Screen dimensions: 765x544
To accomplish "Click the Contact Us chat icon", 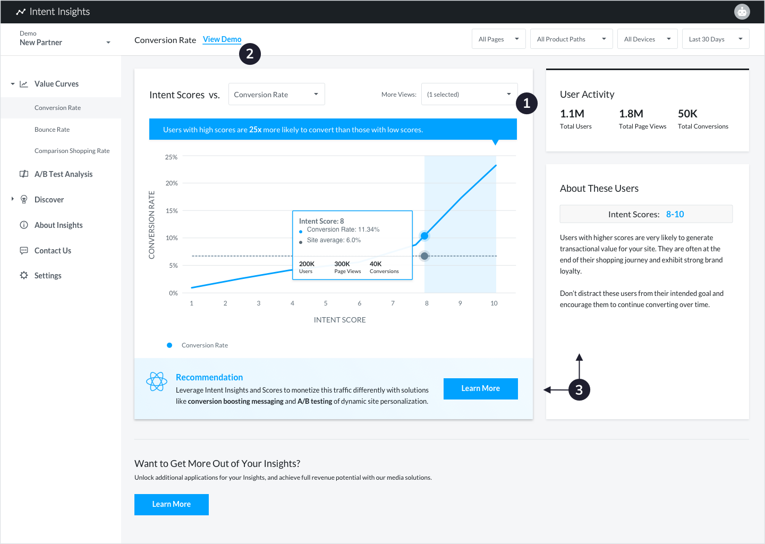I will 24,251.
